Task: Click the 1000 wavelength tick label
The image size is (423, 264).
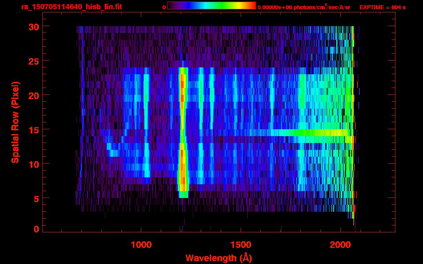Action: point(141,244)
